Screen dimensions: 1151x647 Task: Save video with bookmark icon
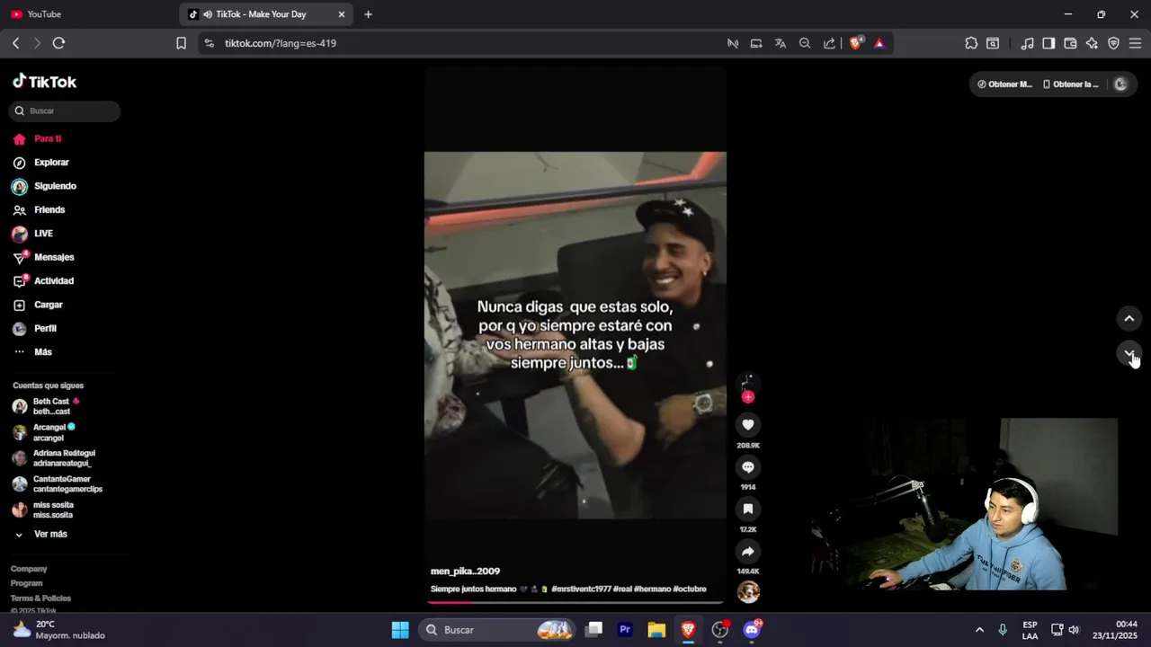pos(748,510)
